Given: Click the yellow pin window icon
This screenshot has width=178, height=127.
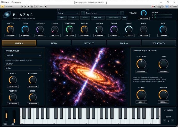Looking at the screenshot, I should tap(2, 7).
